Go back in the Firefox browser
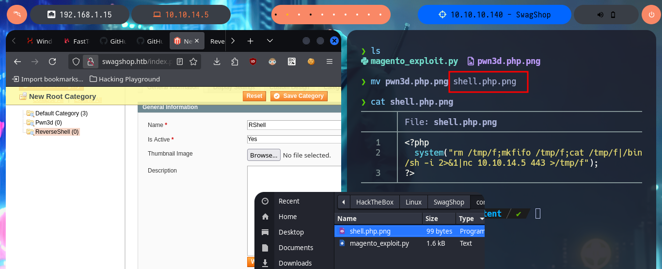 (x=17, y=62)
